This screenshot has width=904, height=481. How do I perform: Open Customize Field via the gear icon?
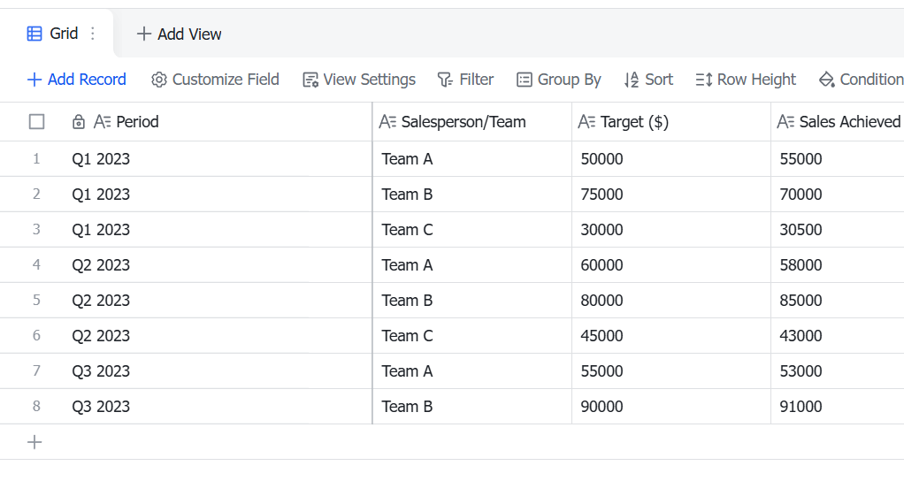pyautogui.click(x=159, y=80)
